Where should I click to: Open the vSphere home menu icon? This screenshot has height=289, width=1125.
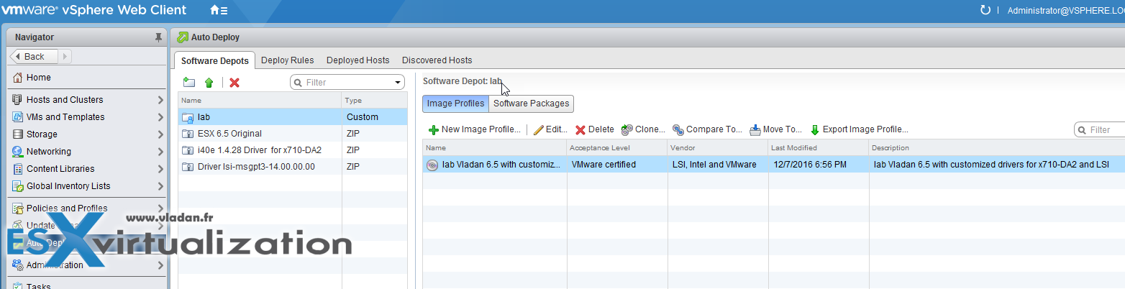(x=219, y=11)
